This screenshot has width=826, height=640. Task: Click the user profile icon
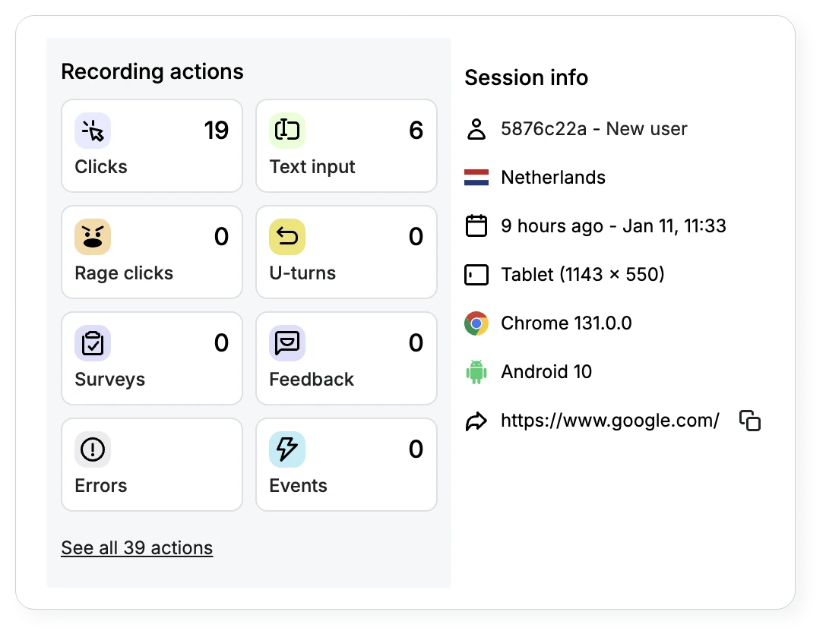476,129
